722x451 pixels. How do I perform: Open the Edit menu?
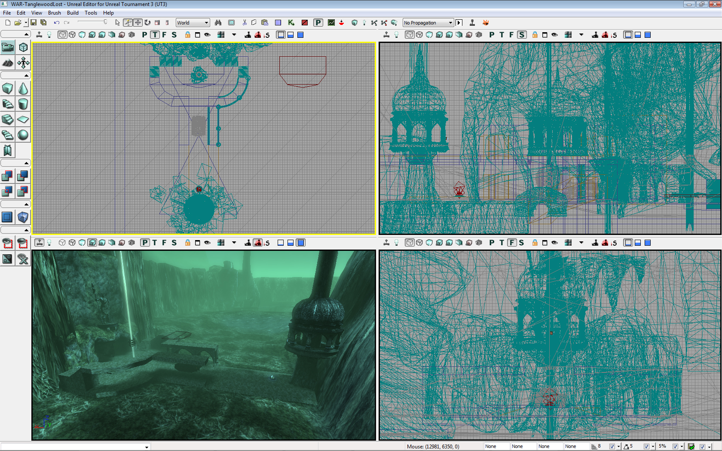(x=21, y=13)
